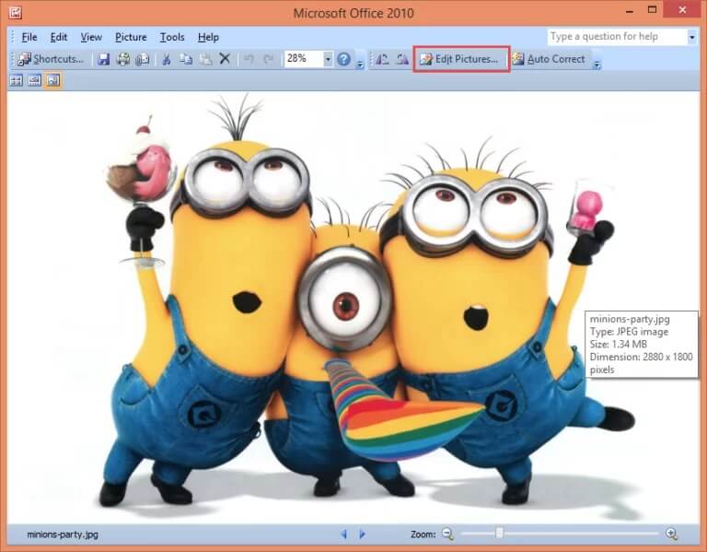The image size is (707, 552).
Task: Open the help question dropdown arrow
Action: tap(691, 37)
